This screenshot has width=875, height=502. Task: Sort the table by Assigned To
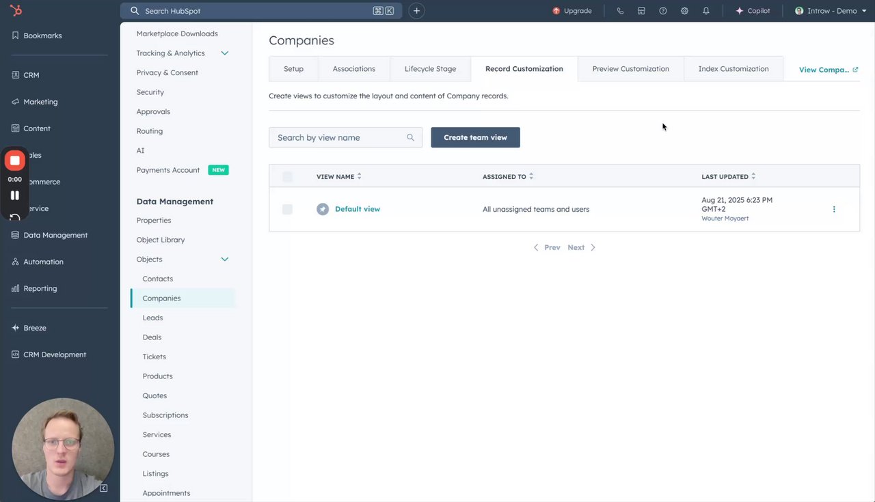[x=508, y=177]
